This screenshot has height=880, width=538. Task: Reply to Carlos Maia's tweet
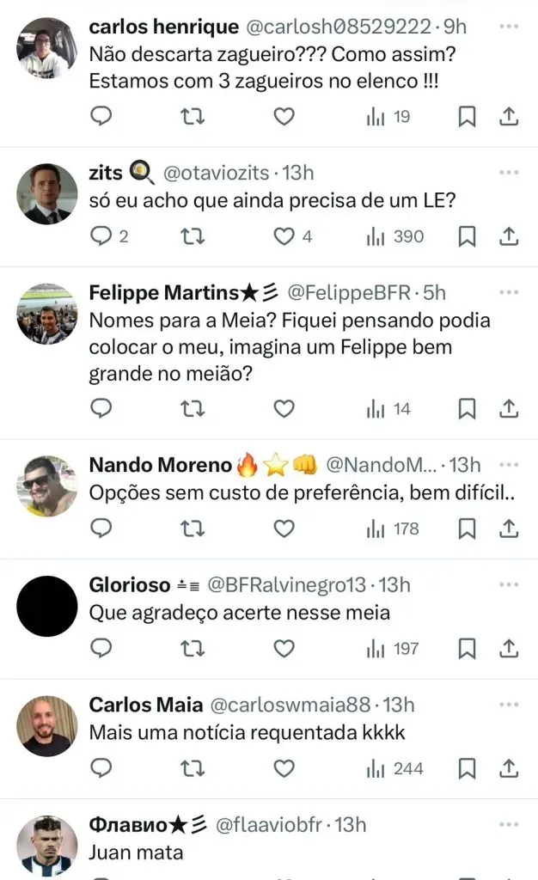tap(101, 767)
